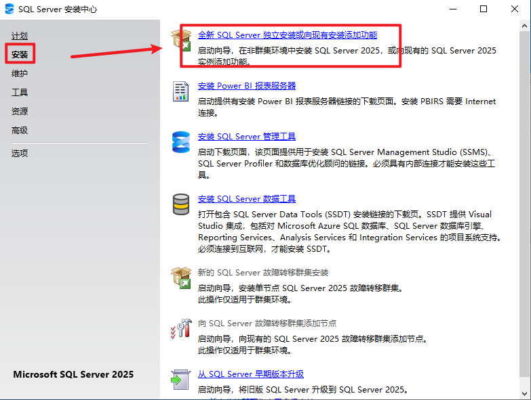531x400 pixels.
Task: Click the new failover cluster installation icon
Action: pos(181,277)
